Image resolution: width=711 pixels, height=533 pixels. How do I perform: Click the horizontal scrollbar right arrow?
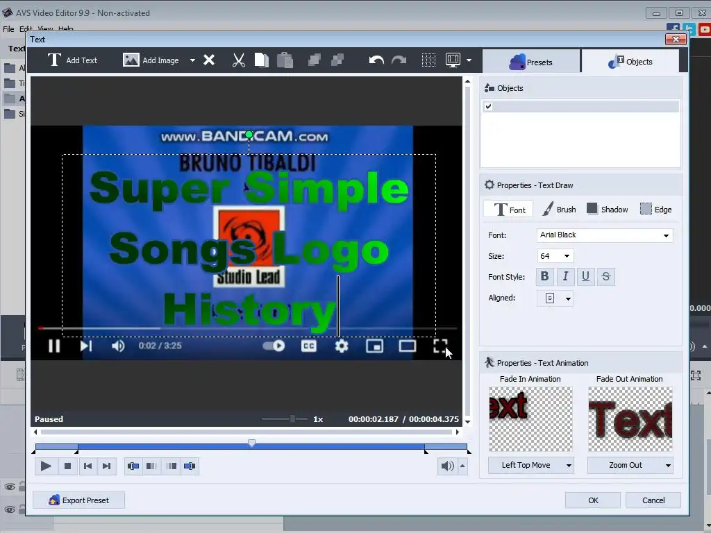[x=458, y=432]
